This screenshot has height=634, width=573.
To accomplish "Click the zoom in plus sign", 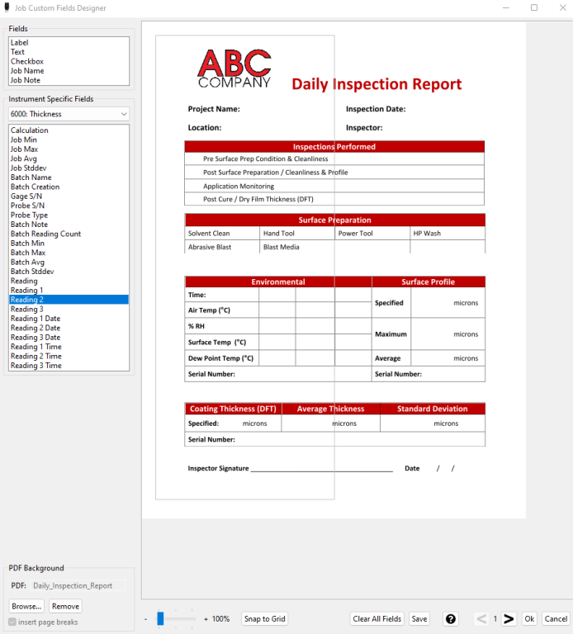I will [x=206, y=619].
